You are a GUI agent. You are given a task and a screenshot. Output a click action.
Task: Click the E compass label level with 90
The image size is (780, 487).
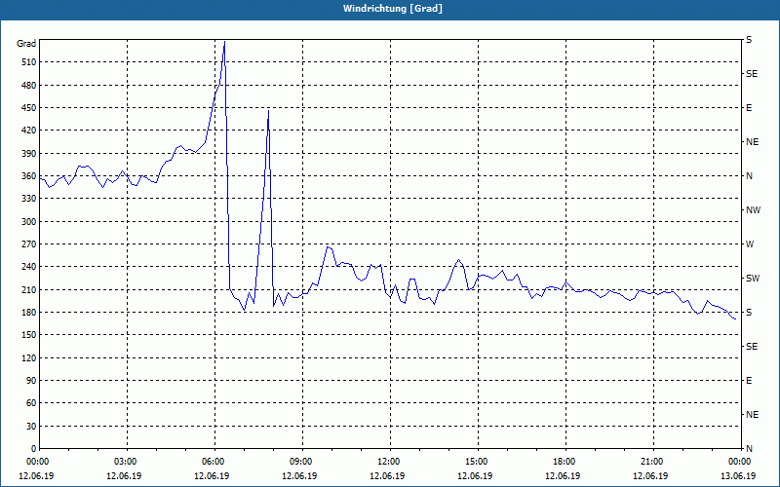click(749, 381)
